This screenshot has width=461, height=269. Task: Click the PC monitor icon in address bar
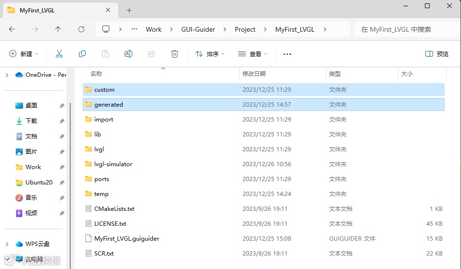[106, 29]
